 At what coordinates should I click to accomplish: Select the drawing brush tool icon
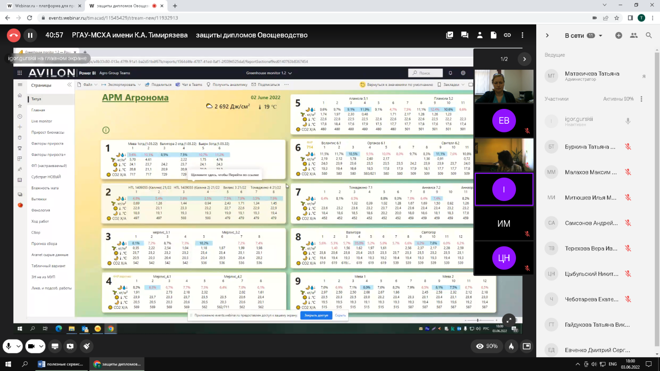(x=86, y=346)
